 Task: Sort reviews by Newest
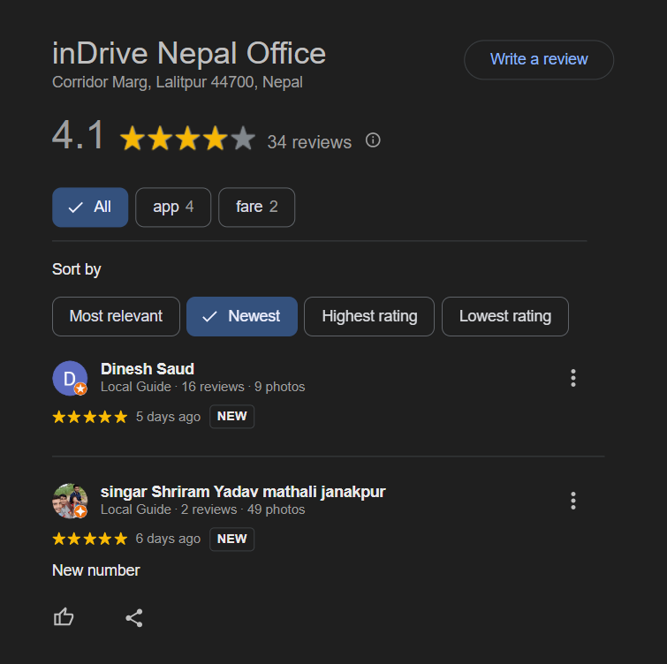coord(242,316)
